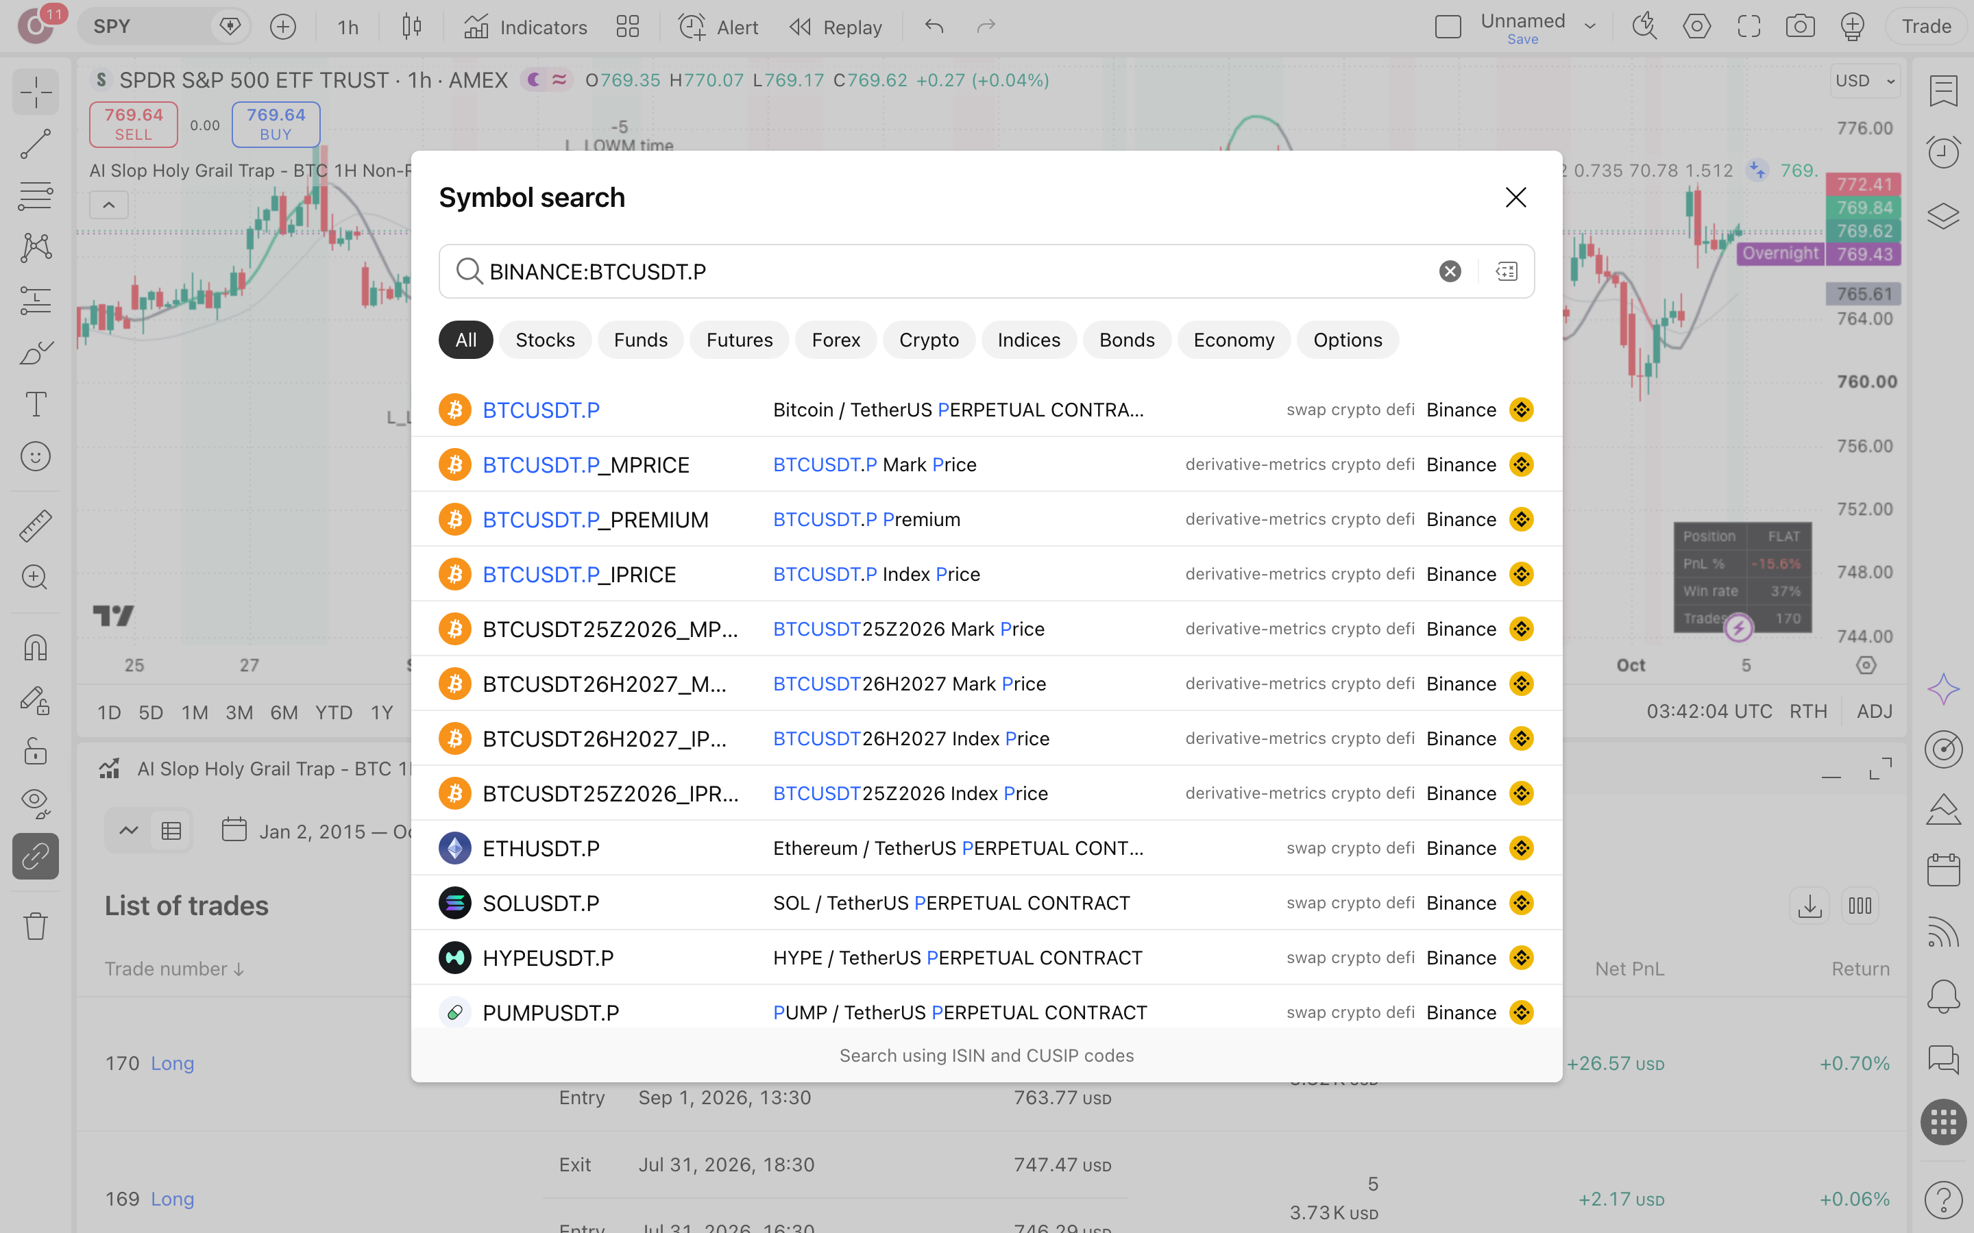
Task: Toggle lock all drawings
Action: [35, 751]
